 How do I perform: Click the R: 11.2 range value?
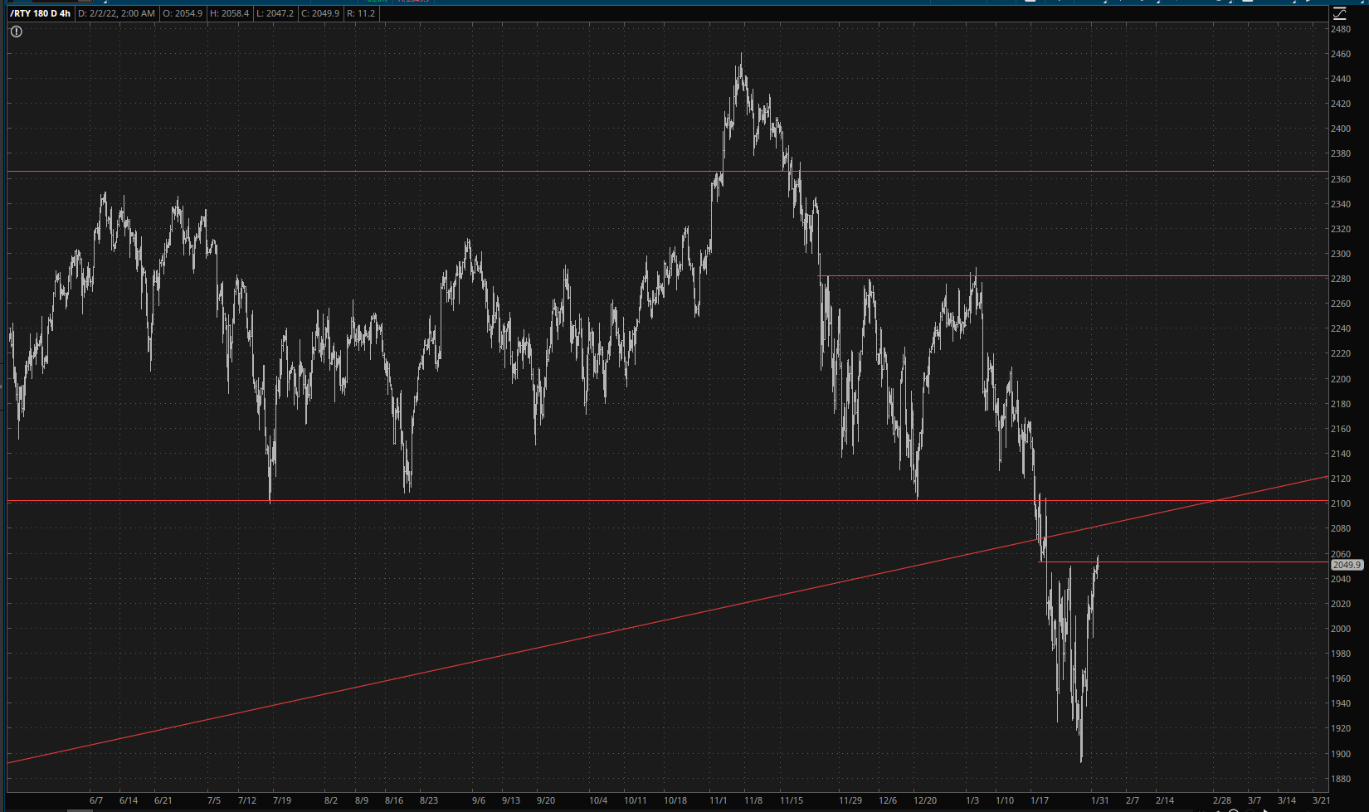coord(361,13)
